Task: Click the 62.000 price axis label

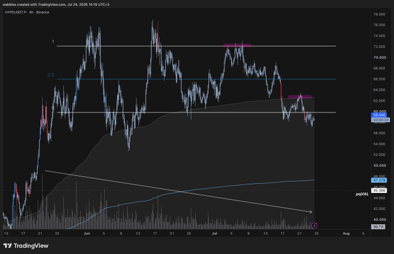Action: 379,101
